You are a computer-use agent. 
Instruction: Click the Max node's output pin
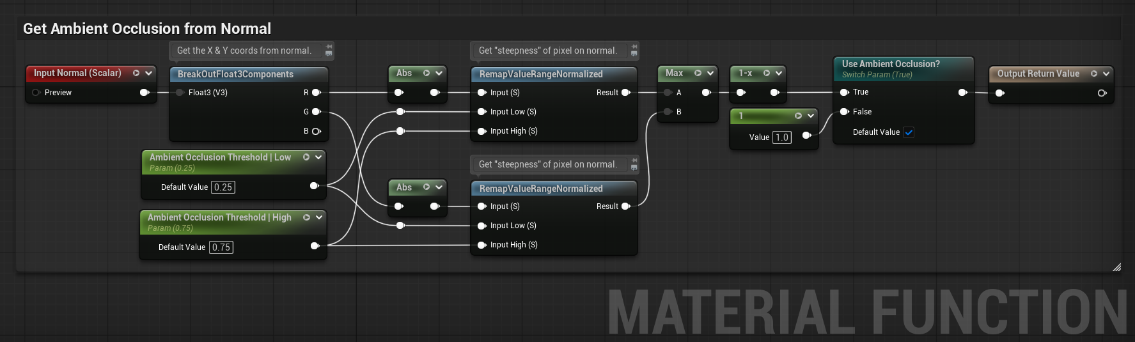point(707,93)
